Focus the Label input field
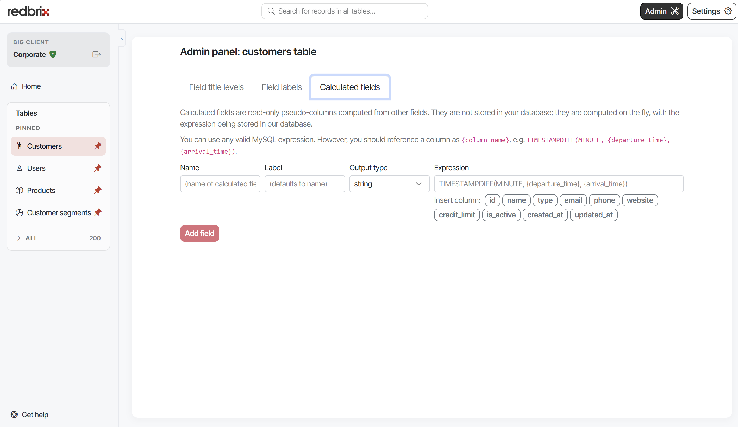This screenshot has width=738, height=427. pos(305,184)
